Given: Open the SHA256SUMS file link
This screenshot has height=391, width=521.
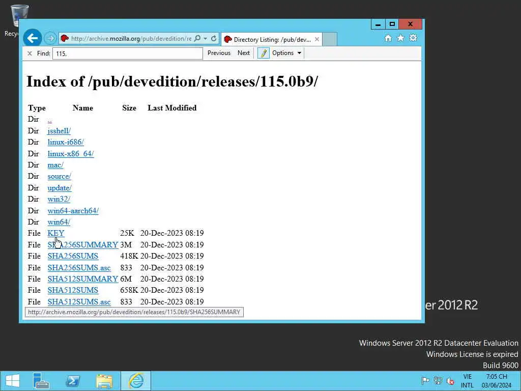Looking at the screenshot, I should coord(73,256).
